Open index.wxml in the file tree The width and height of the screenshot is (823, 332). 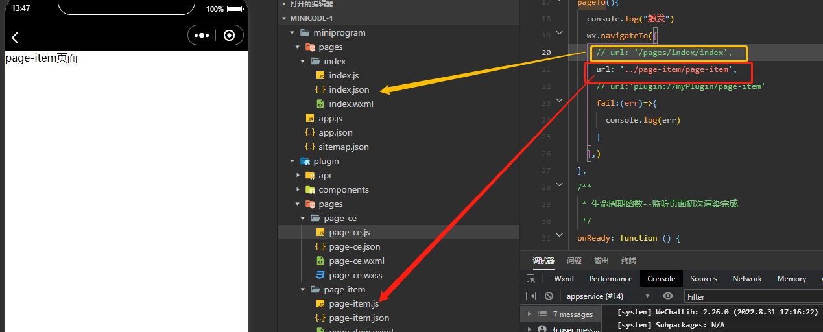click(351, 104)
